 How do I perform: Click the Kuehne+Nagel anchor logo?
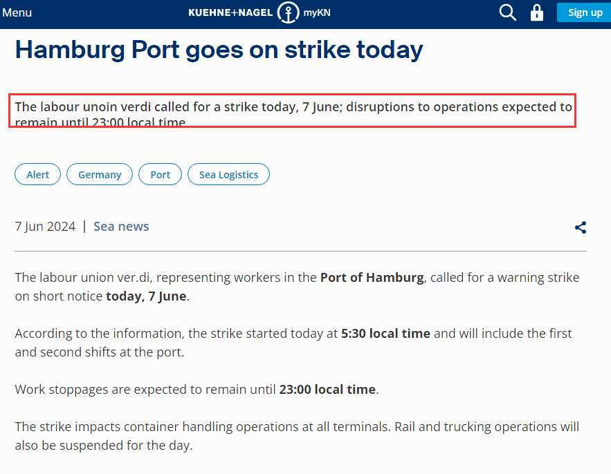click(x=288, y=12)
